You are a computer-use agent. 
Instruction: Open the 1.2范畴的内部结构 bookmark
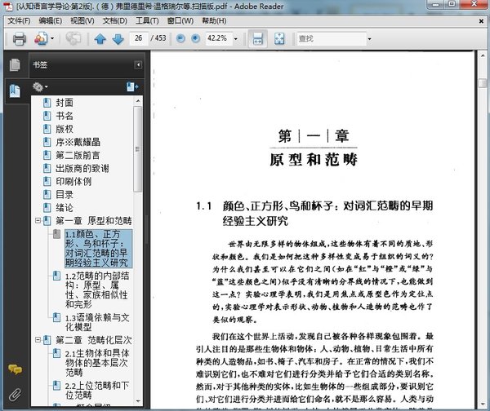97,290
